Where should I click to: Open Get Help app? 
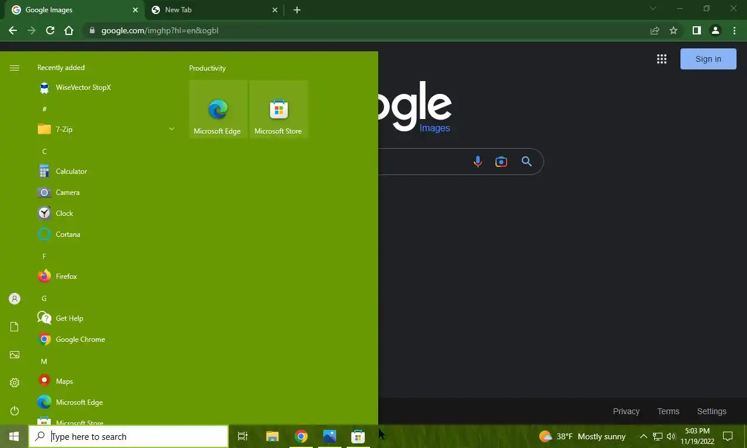[x=105, y=318]
